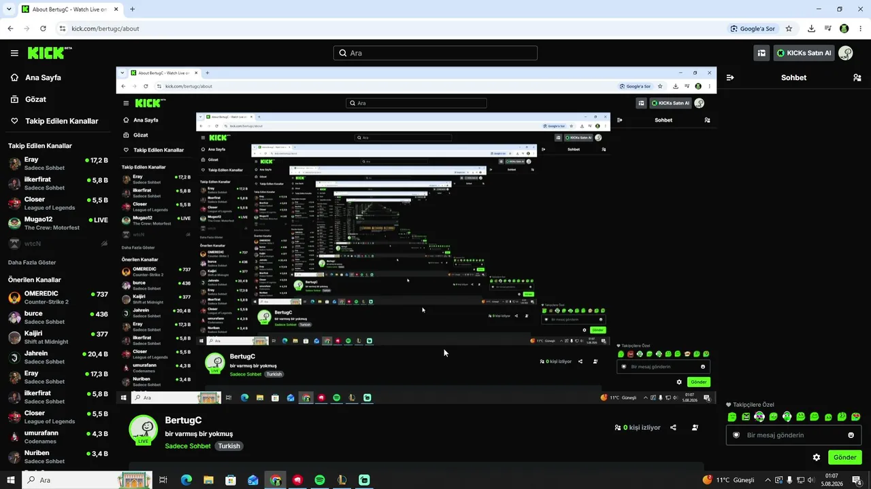Viewport: 871px width, 489px height.
Task: Open chat settings gear
Action: [x=817, y=458]
